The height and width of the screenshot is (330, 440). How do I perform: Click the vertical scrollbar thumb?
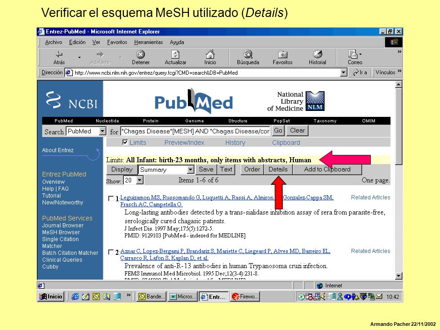(398, 126)
